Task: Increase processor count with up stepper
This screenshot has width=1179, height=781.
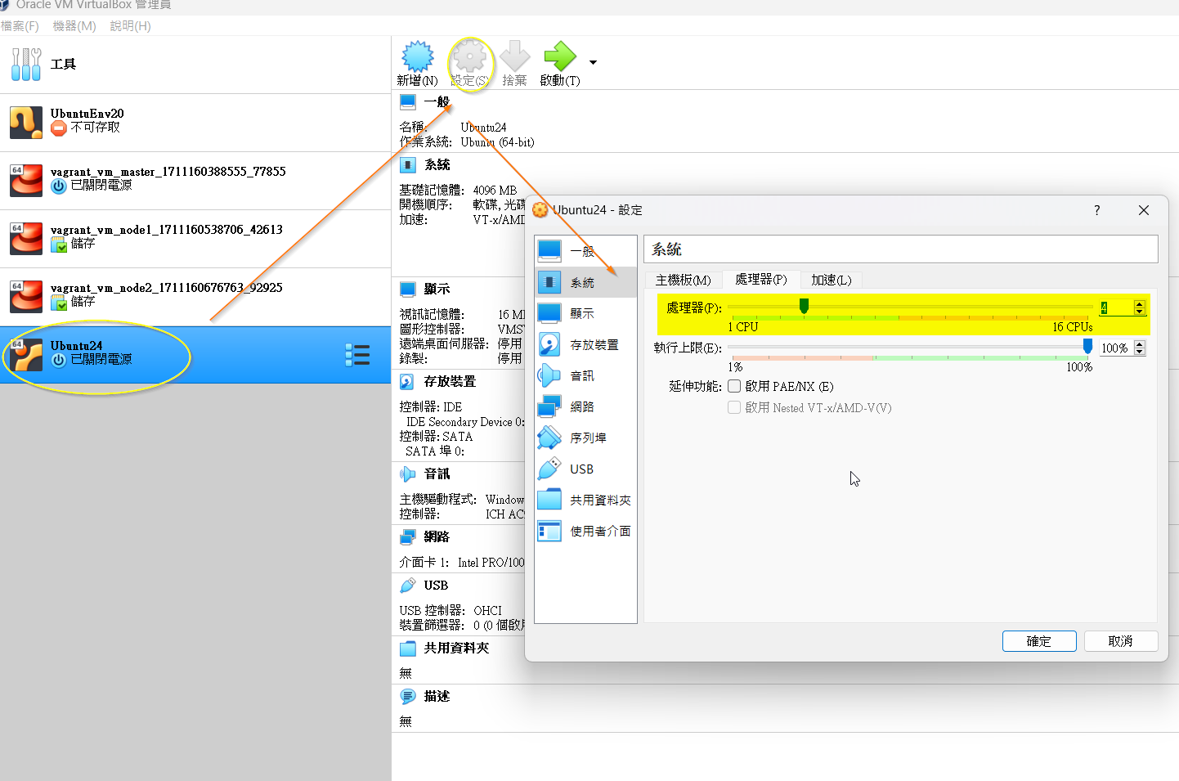Action: coord(1140,303)
